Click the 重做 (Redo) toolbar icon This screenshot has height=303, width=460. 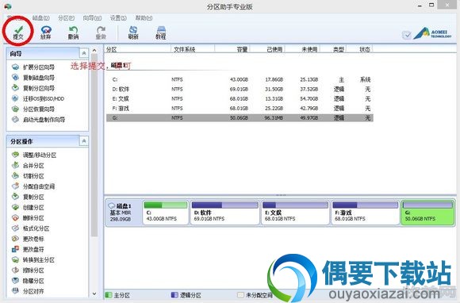pyautogui.click(x=101, y=33)
